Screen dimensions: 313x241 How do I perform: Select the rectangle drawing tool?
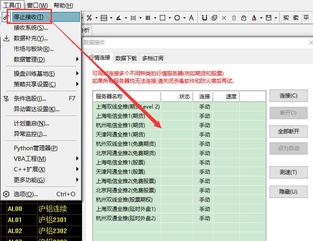coord(162,18)
